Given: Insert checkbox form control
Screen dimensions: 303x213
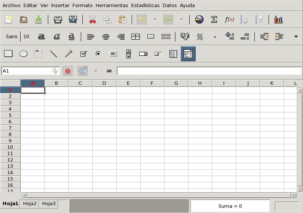Looking at the screenshot, I should (83, 53).
